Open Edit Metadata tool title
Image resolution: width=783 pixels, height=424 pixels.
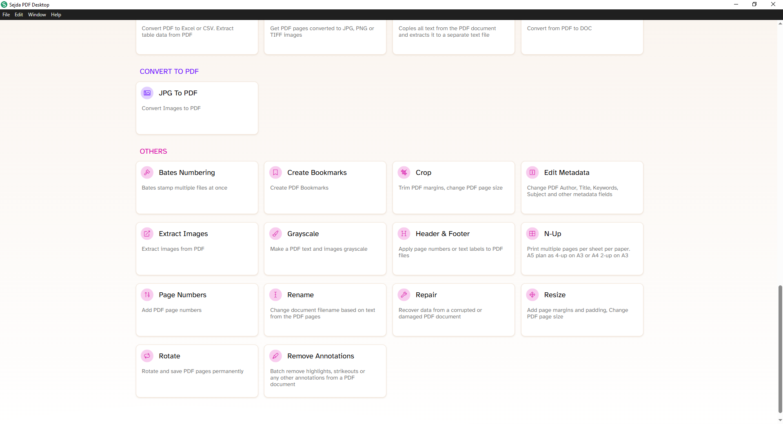567,172
